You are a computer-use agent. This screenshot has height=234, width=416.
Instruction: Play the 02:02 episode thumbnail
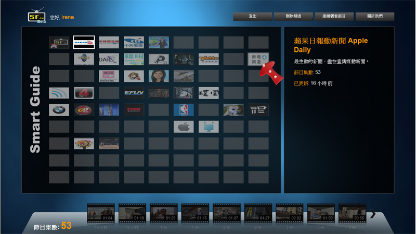point(290,213)
